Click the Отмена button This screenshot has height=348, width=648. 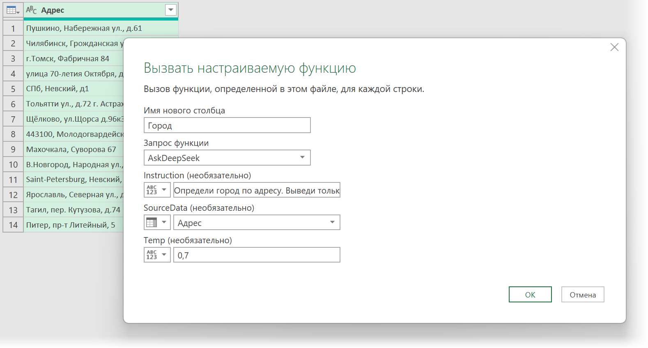coord(583,295)
